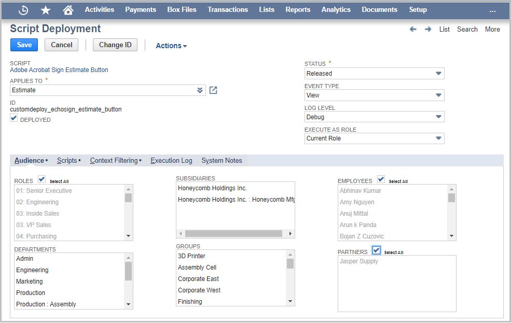Open the Status dropdown
511x323 pixels.
[374, 73]
